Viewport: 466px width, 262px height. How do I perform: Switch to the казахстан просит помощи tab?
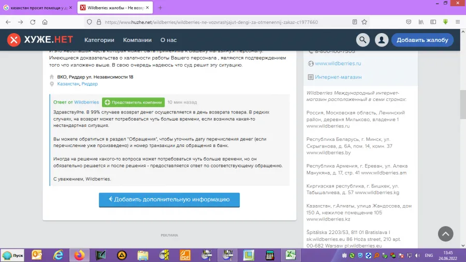(38, 8)
